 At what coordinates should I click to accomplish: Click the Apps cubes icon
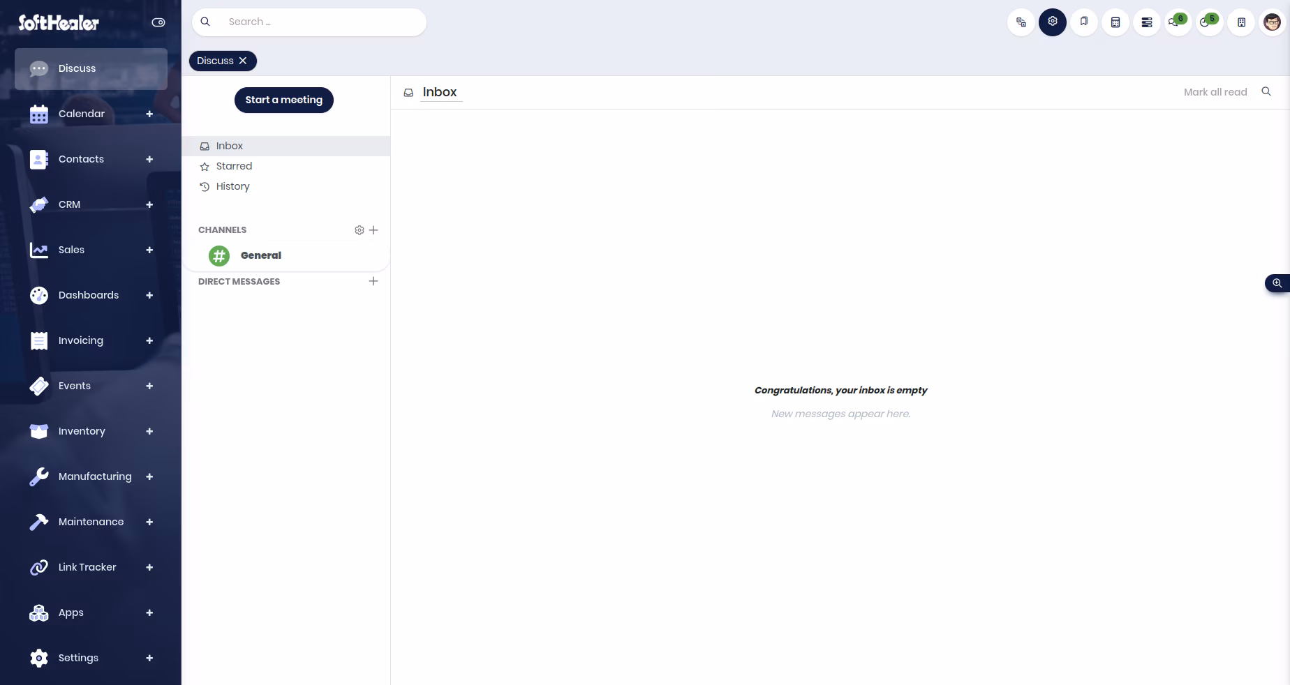[39, 612]
